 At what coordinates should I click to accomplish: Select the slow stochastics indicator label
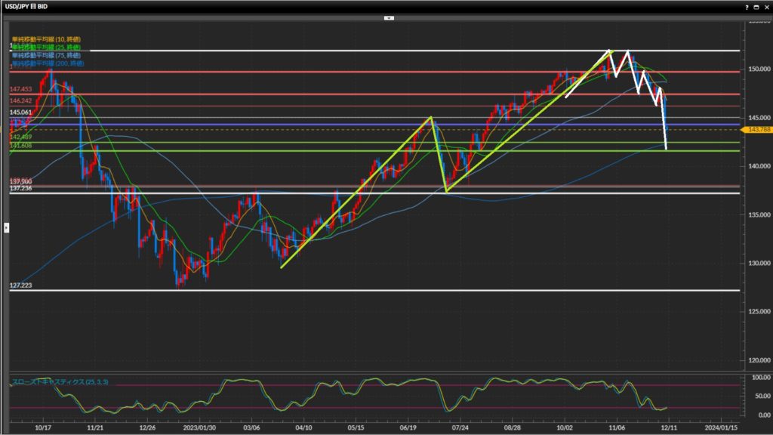60,383
